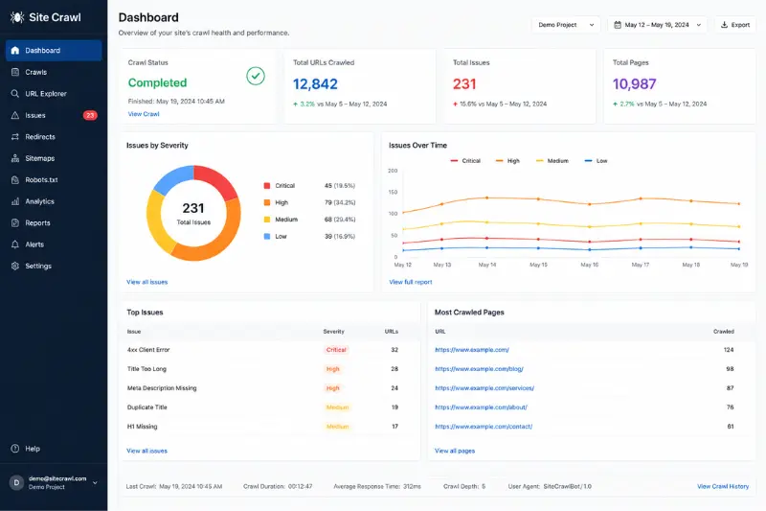
Task: Open the Crawls section
Action: click(54, 72)
